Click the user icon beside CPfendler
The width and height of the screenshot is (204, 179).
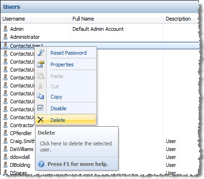pyautogui.click(x=6, y=133)
